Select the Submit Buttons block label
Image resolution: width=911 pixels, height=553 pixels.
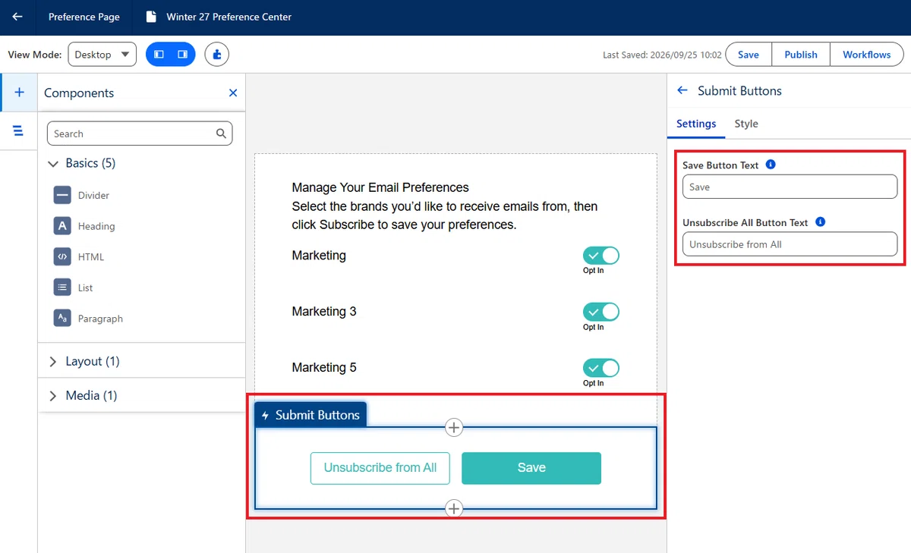pyautogui.click(x=310, y=415)
